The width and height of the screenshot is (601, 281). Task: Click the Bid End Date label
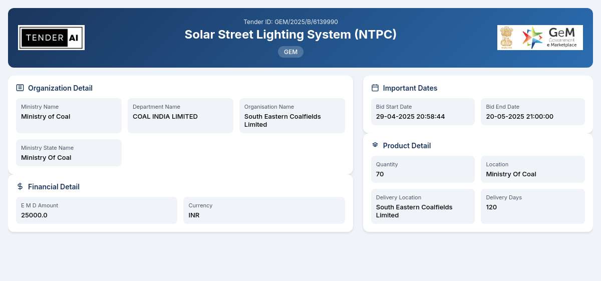pyautogui.click(x=503, y=107)
